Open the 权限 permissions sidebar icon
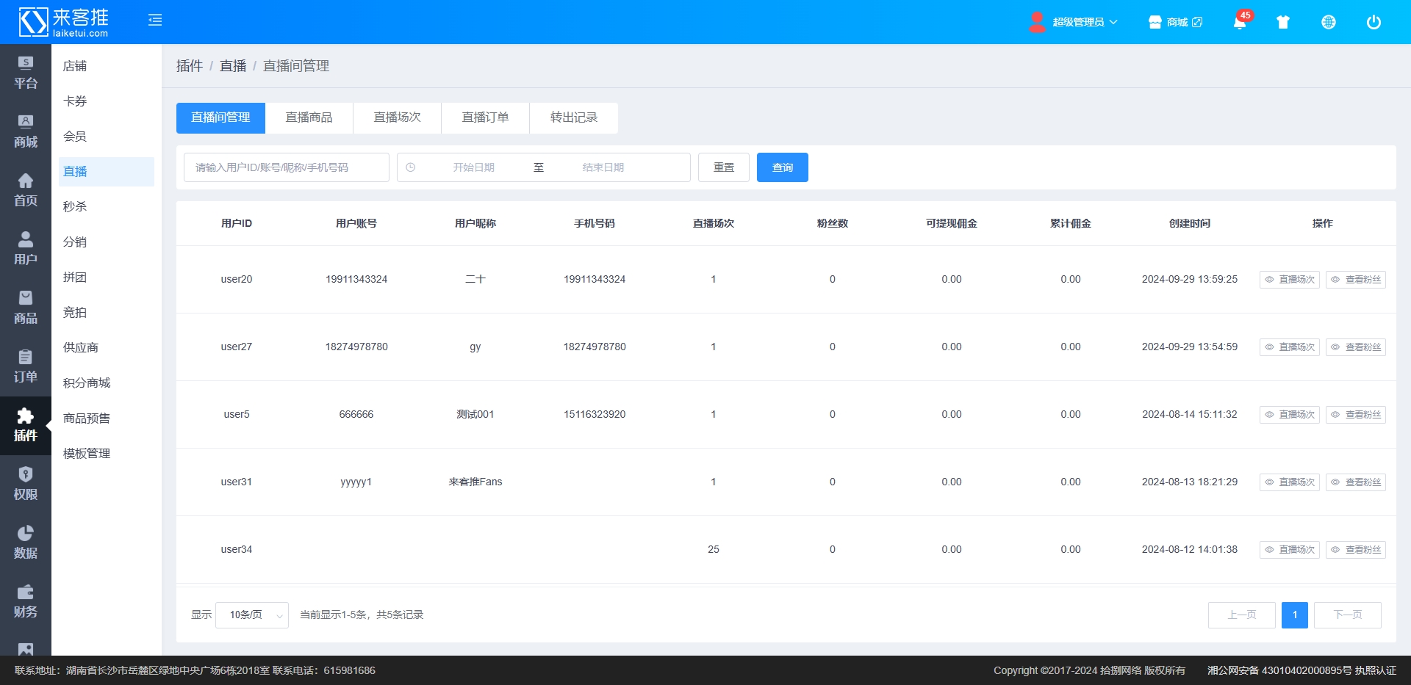 pos(26,484)
